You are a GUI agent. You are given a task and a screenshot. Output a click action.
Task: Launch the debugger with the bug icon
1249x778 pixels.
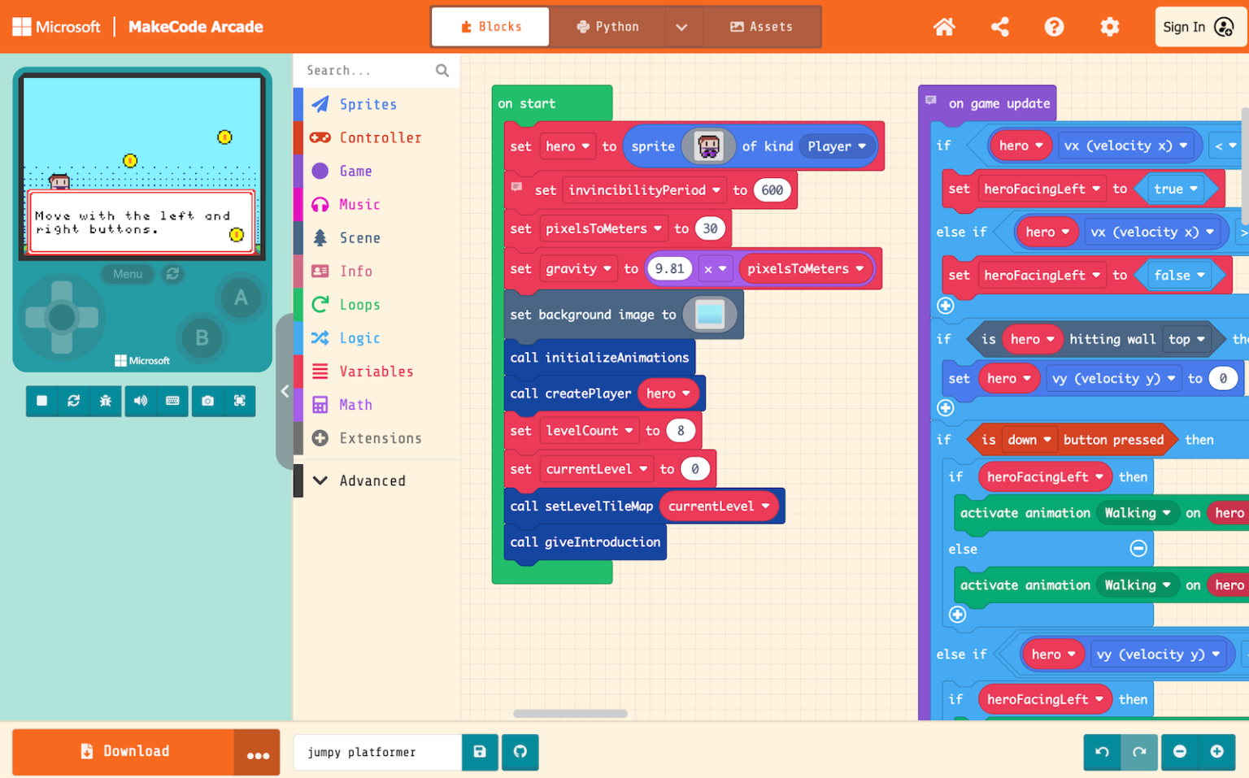click(106, 401)
